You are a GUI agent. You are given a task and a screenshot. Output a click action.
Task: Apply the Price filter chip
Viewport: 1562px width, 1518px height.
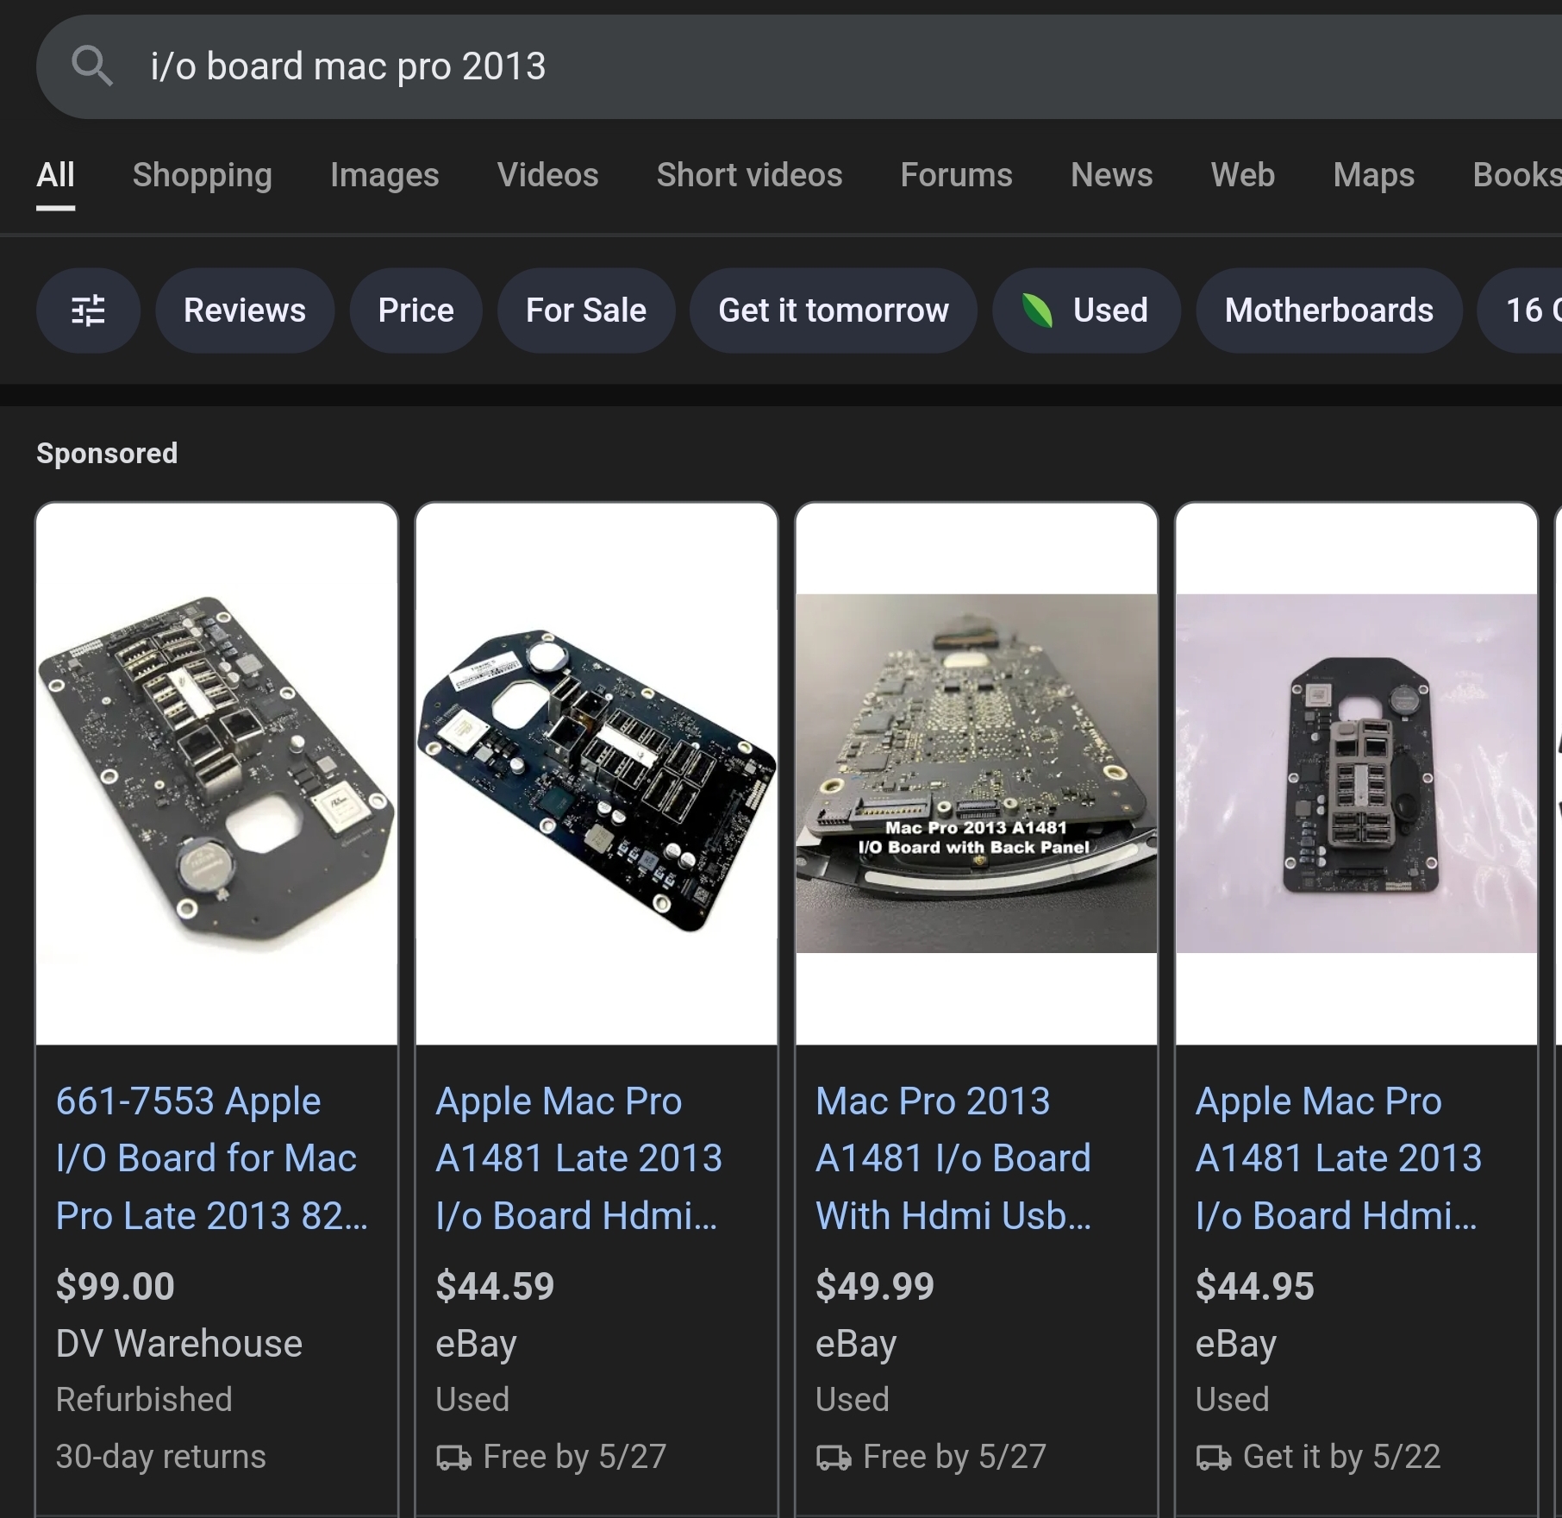point(415,310)
